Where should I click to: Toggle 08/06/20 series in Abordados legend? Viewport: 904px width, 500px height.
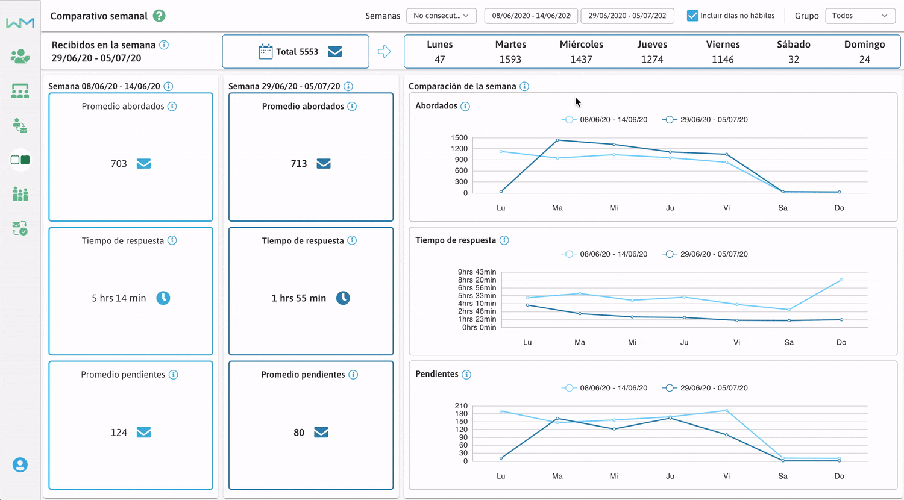click(604, 120)
